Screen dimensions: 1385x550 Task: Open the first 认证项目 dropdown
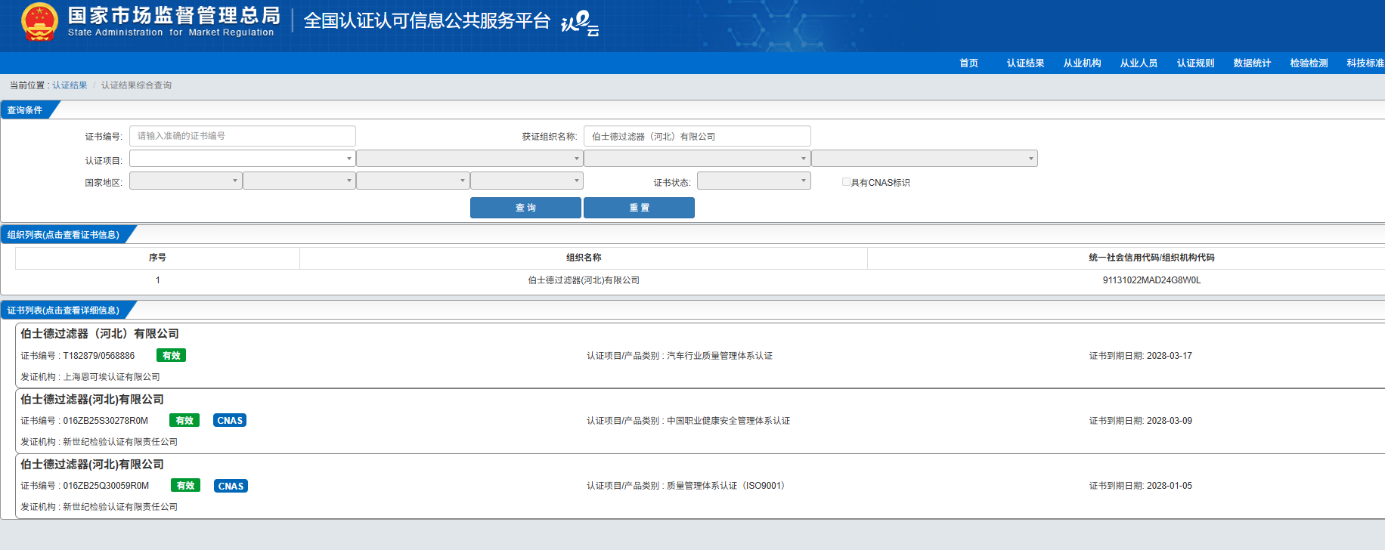pos(242,159)
